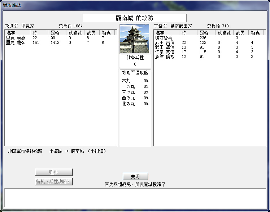Click 足軽 value 236 of 城守备兵

tap(203, 38)
